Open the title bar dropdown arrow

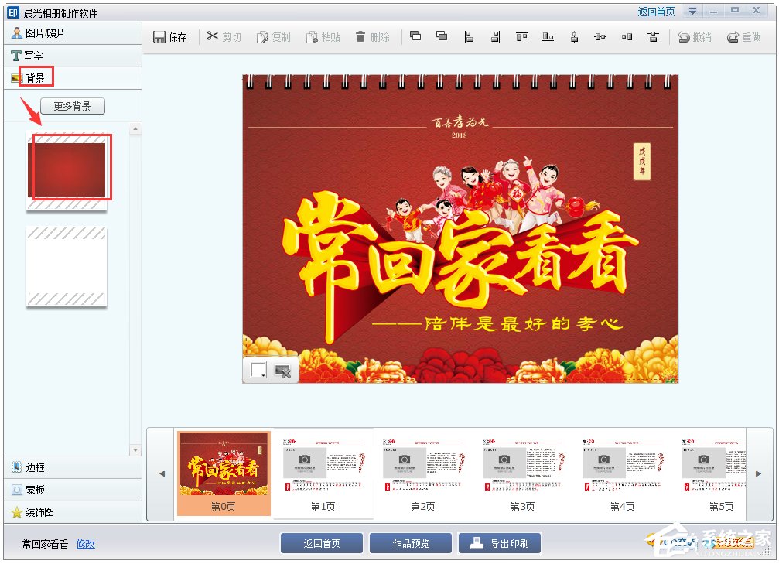click(694, 11)
